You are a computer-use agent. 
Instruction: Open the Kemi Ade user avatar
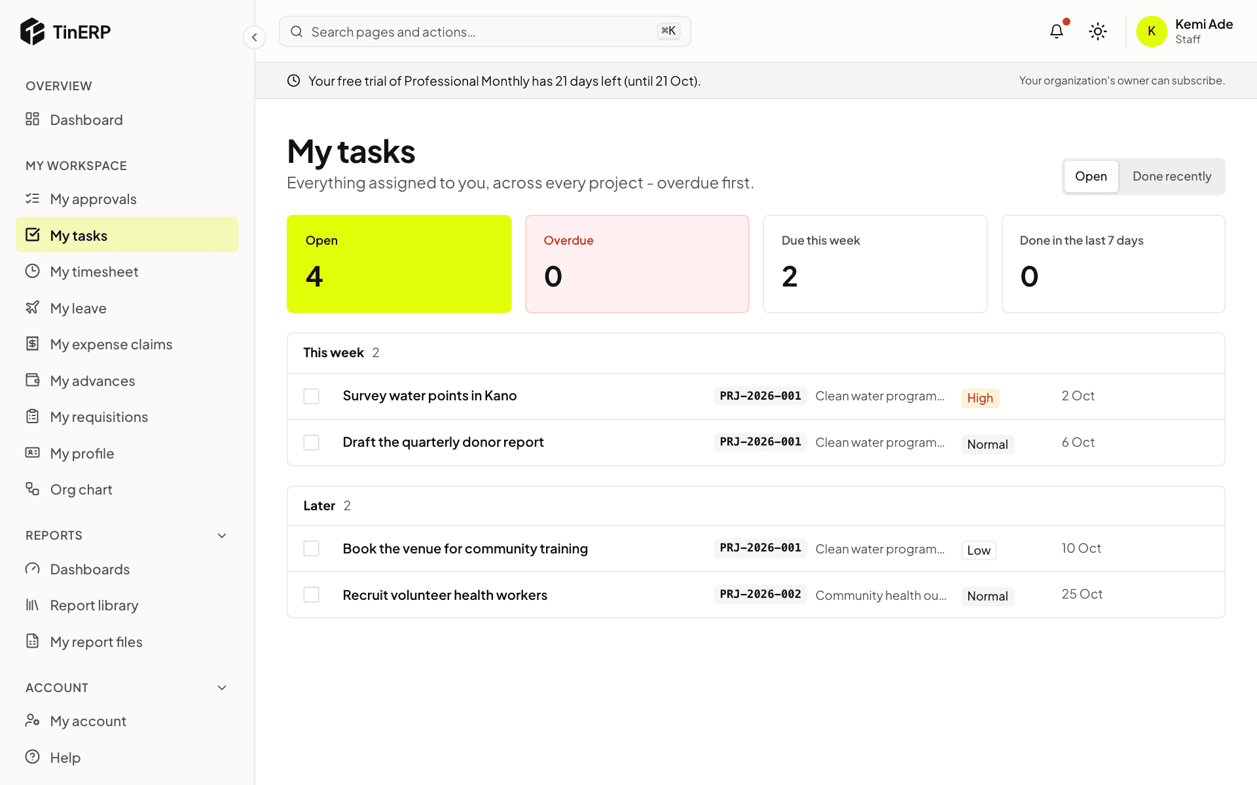click(1152, 31)
